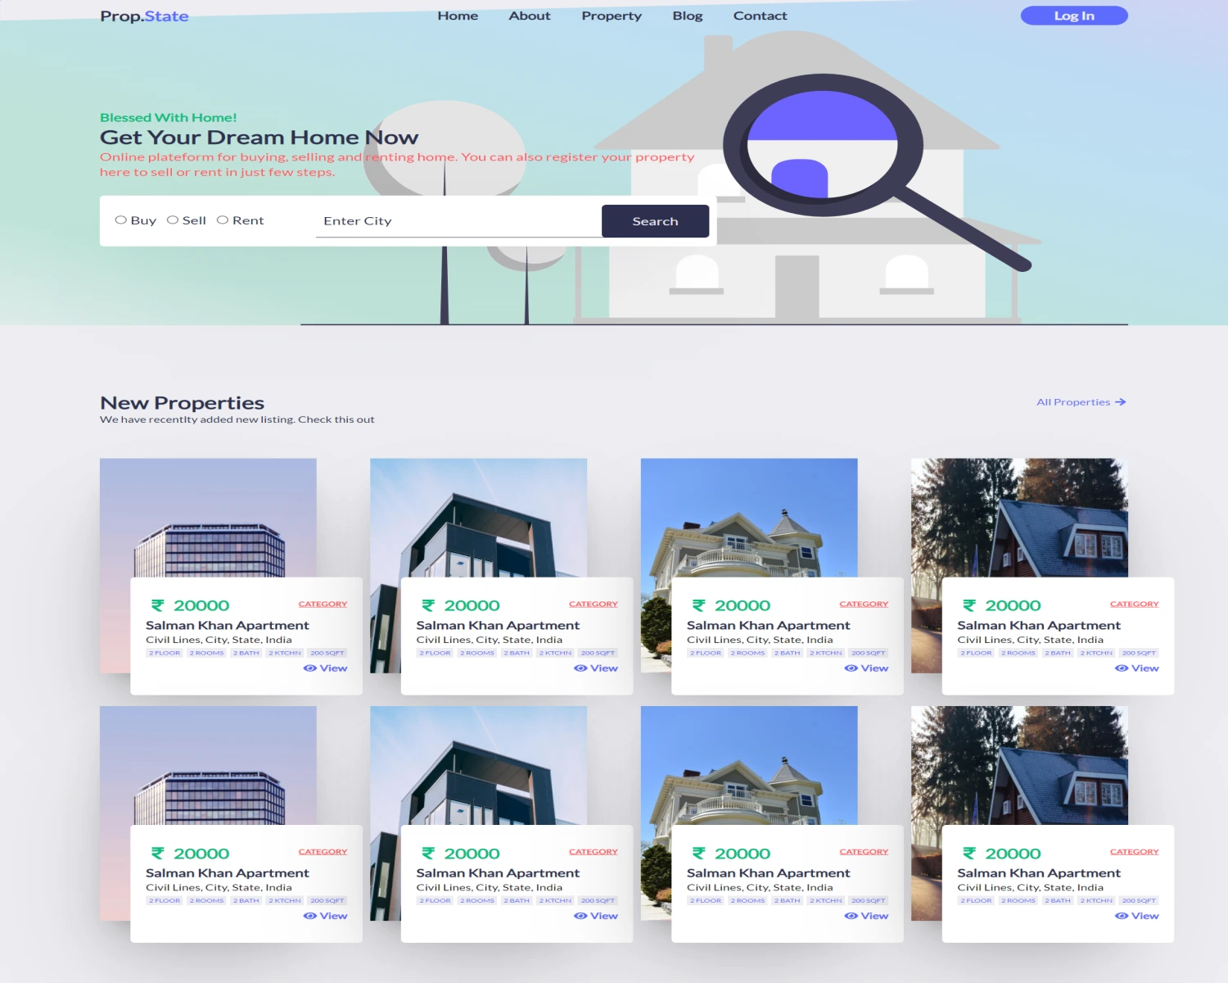
Task: Click the magnifying glass illustration in the banner
Action: point(827,147)
